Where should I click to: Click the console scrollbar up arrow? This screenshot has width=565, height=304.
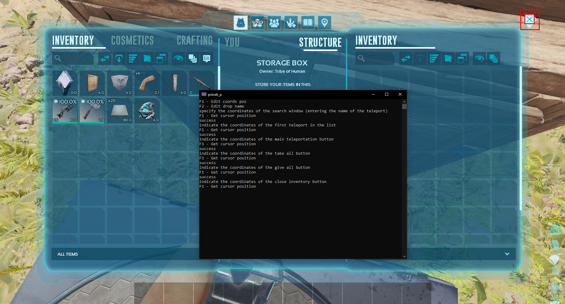(x=404, y=101)
